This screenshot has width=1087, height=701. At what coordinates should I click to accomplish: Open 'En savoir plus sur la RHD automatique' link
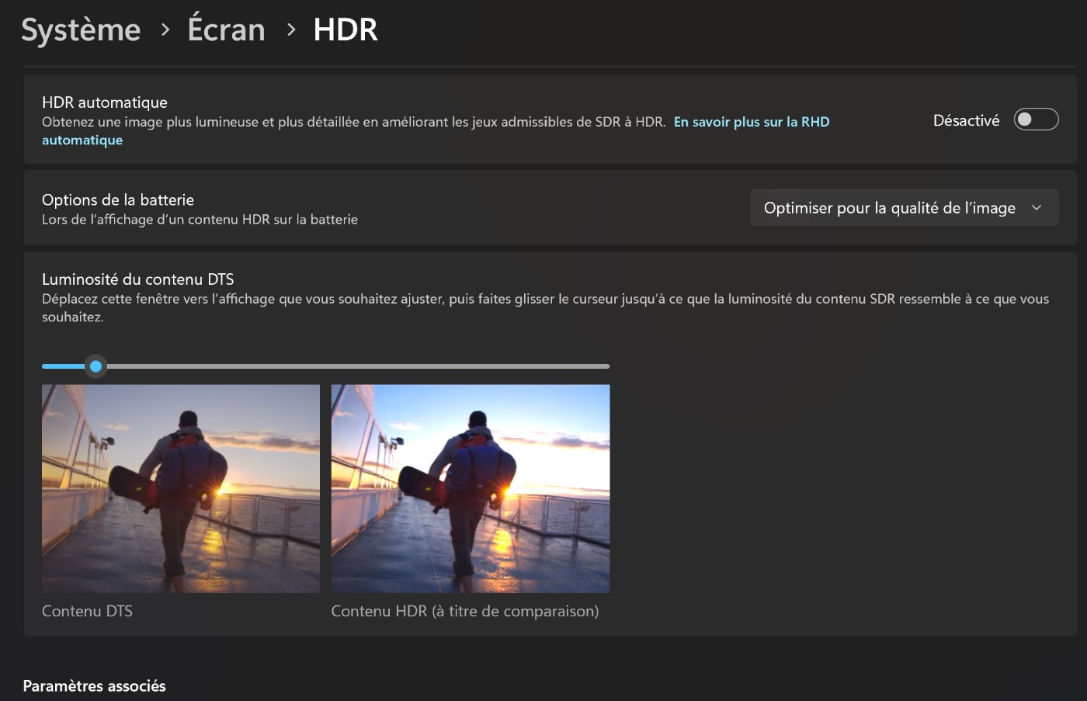pyautogui.click(x=751, y=122)
